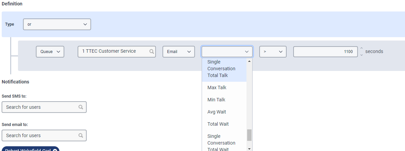Select 'Max Talk' from metric list
The image size is (405, 151).
pyautogui.click(x=217, y=87)
